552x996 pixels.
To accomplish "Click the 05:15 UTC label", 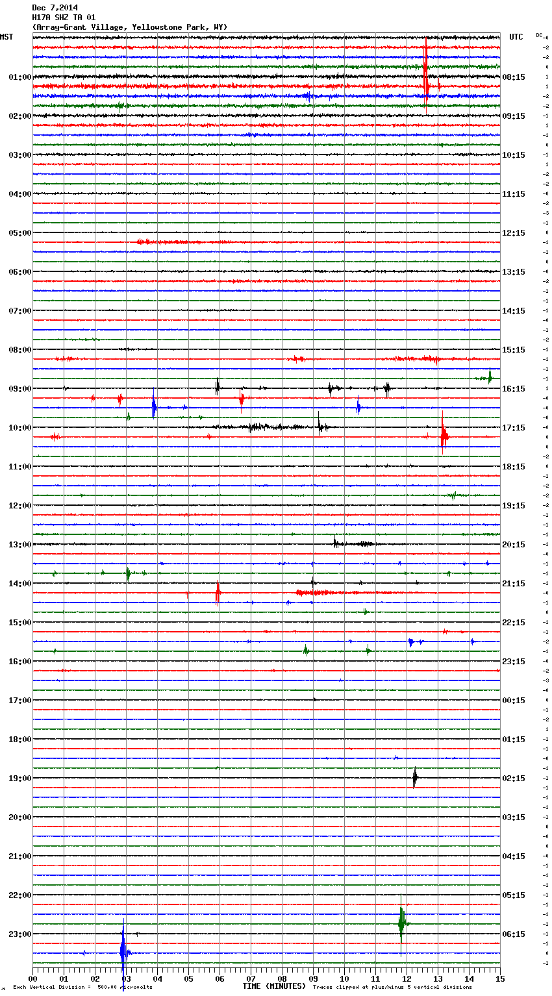I will click(514, 895).
